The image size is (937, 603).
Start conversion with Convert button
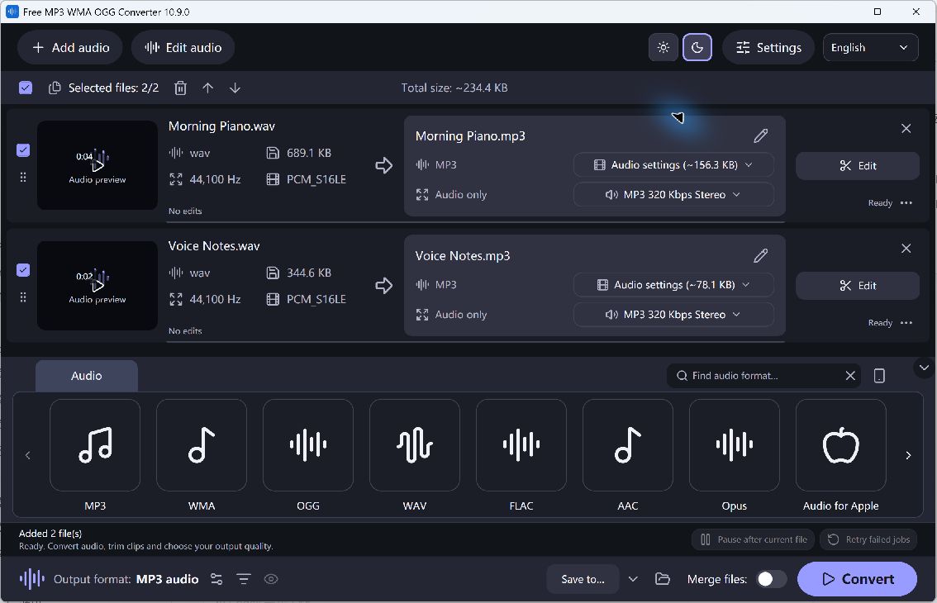click(x=857, y=578)
